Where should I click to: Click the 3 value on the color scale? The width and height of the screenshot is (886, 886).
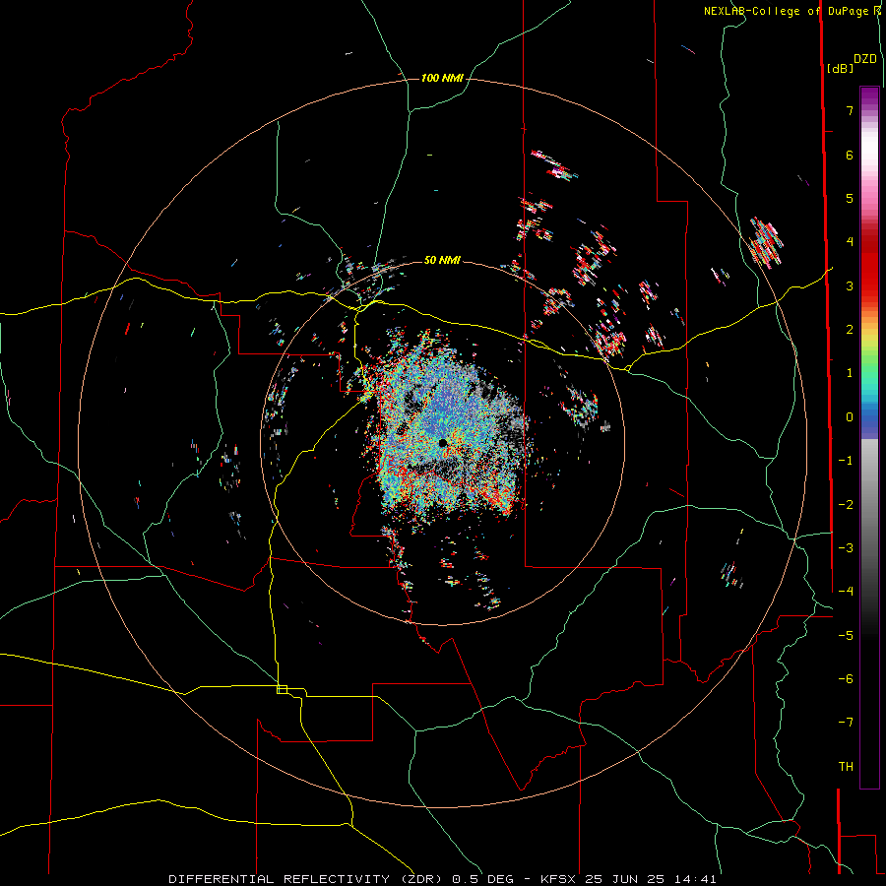click(x=850, y=285)
